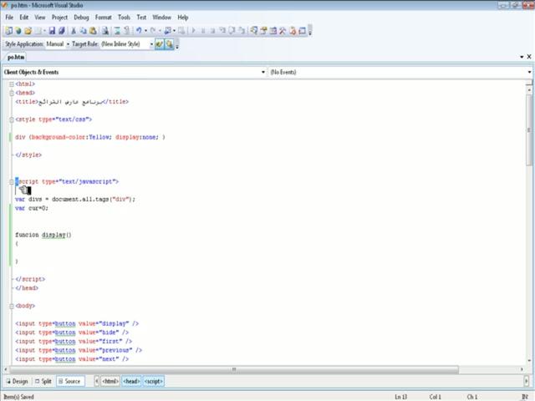Select the <html> tag navigator button
Viewport: 535px width, 401px height.
click(x=110, y=381)
